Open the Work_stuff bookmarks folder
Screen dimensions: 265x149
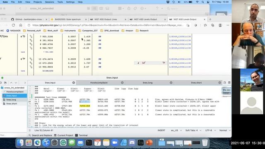51,31
